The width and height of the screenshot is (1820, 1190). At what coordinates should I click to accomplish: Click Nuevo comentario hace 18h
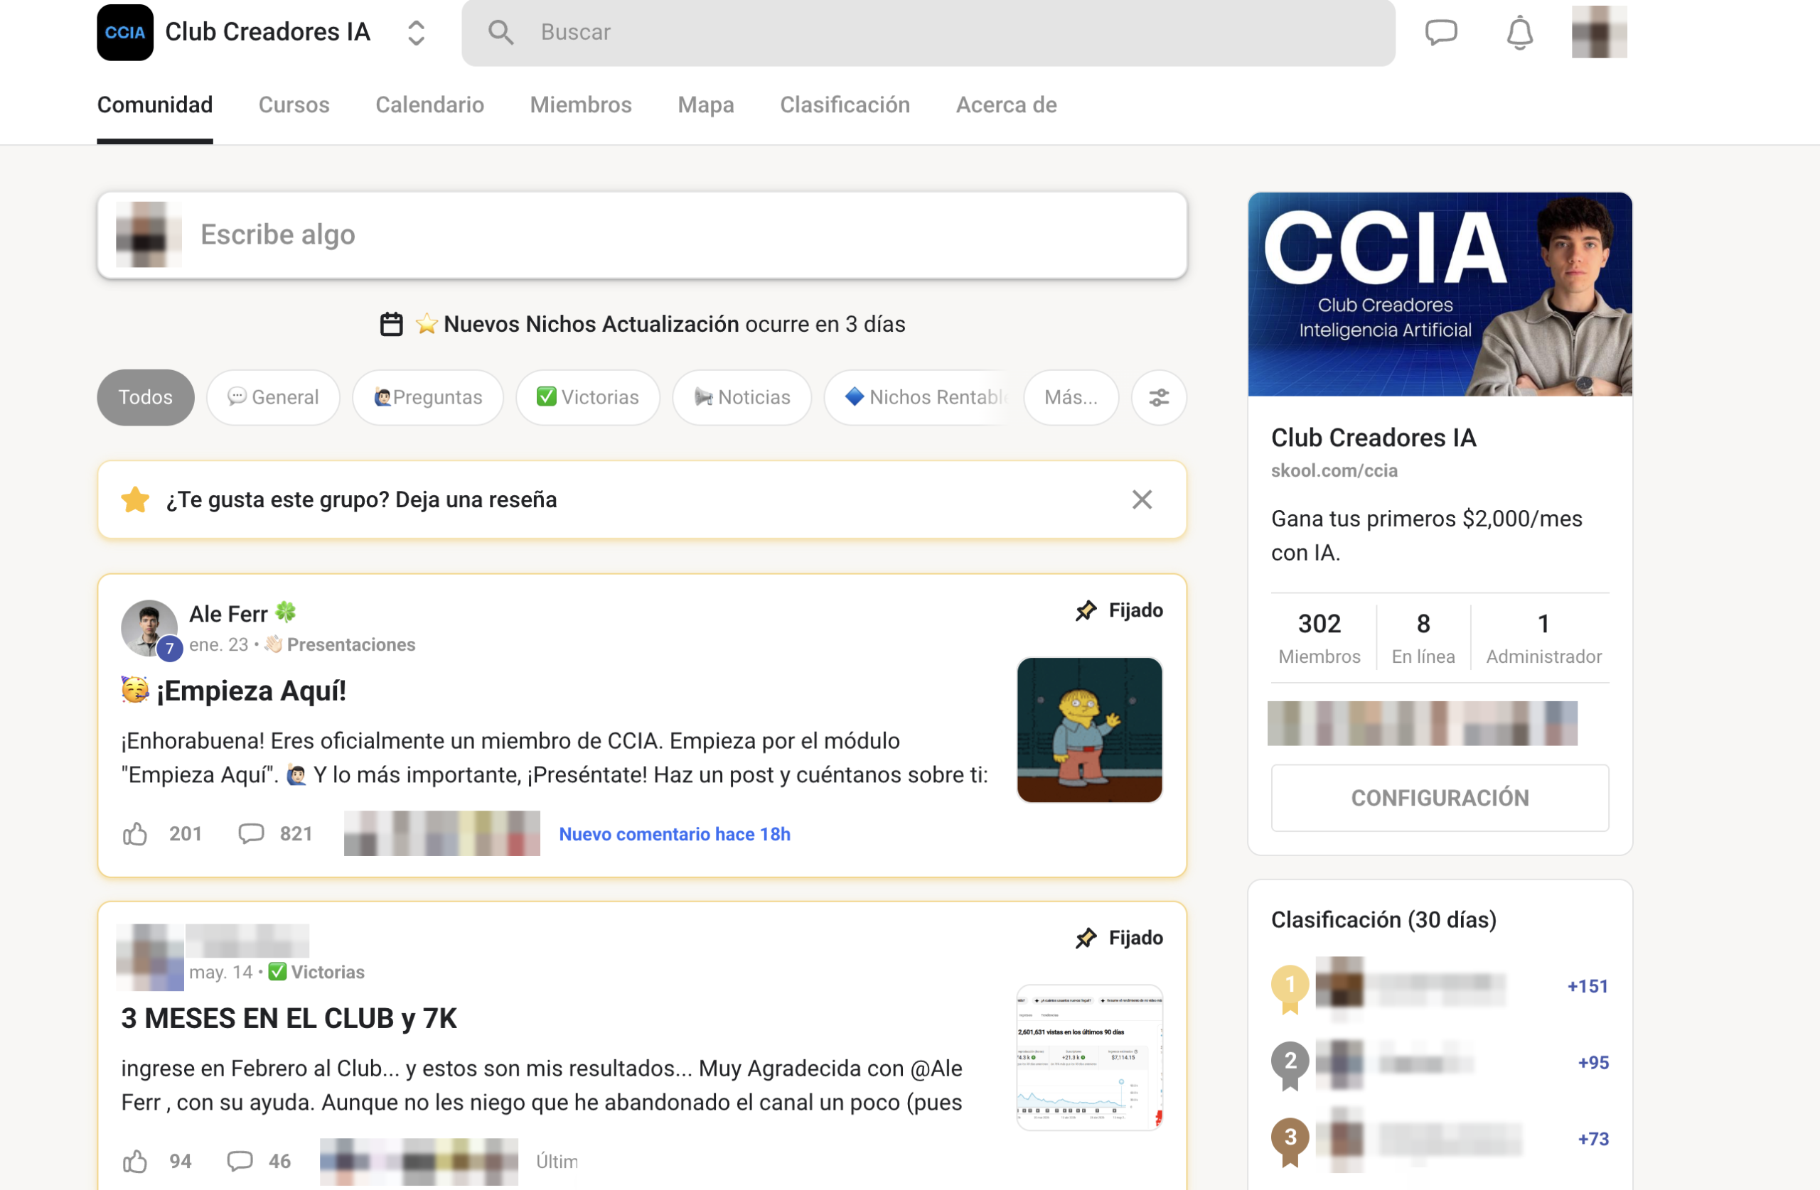click(675, 835)
